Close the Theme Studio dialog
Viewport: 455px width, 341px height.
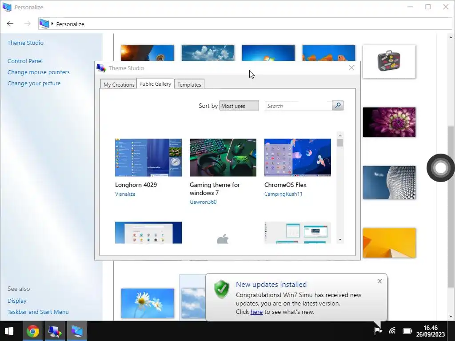pyautogui.click(x=351, y=67)
